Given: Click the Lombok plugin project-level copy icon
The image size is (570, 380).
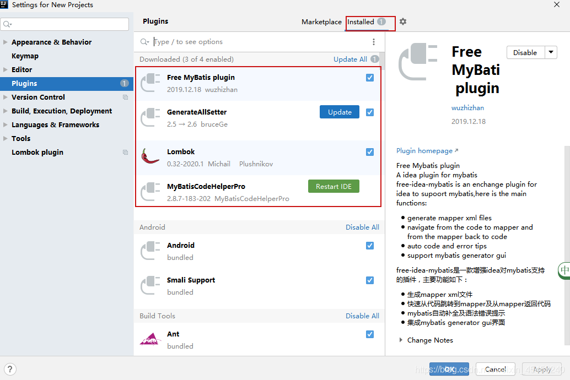Looking at the screenshot, I should coord(126,152).
